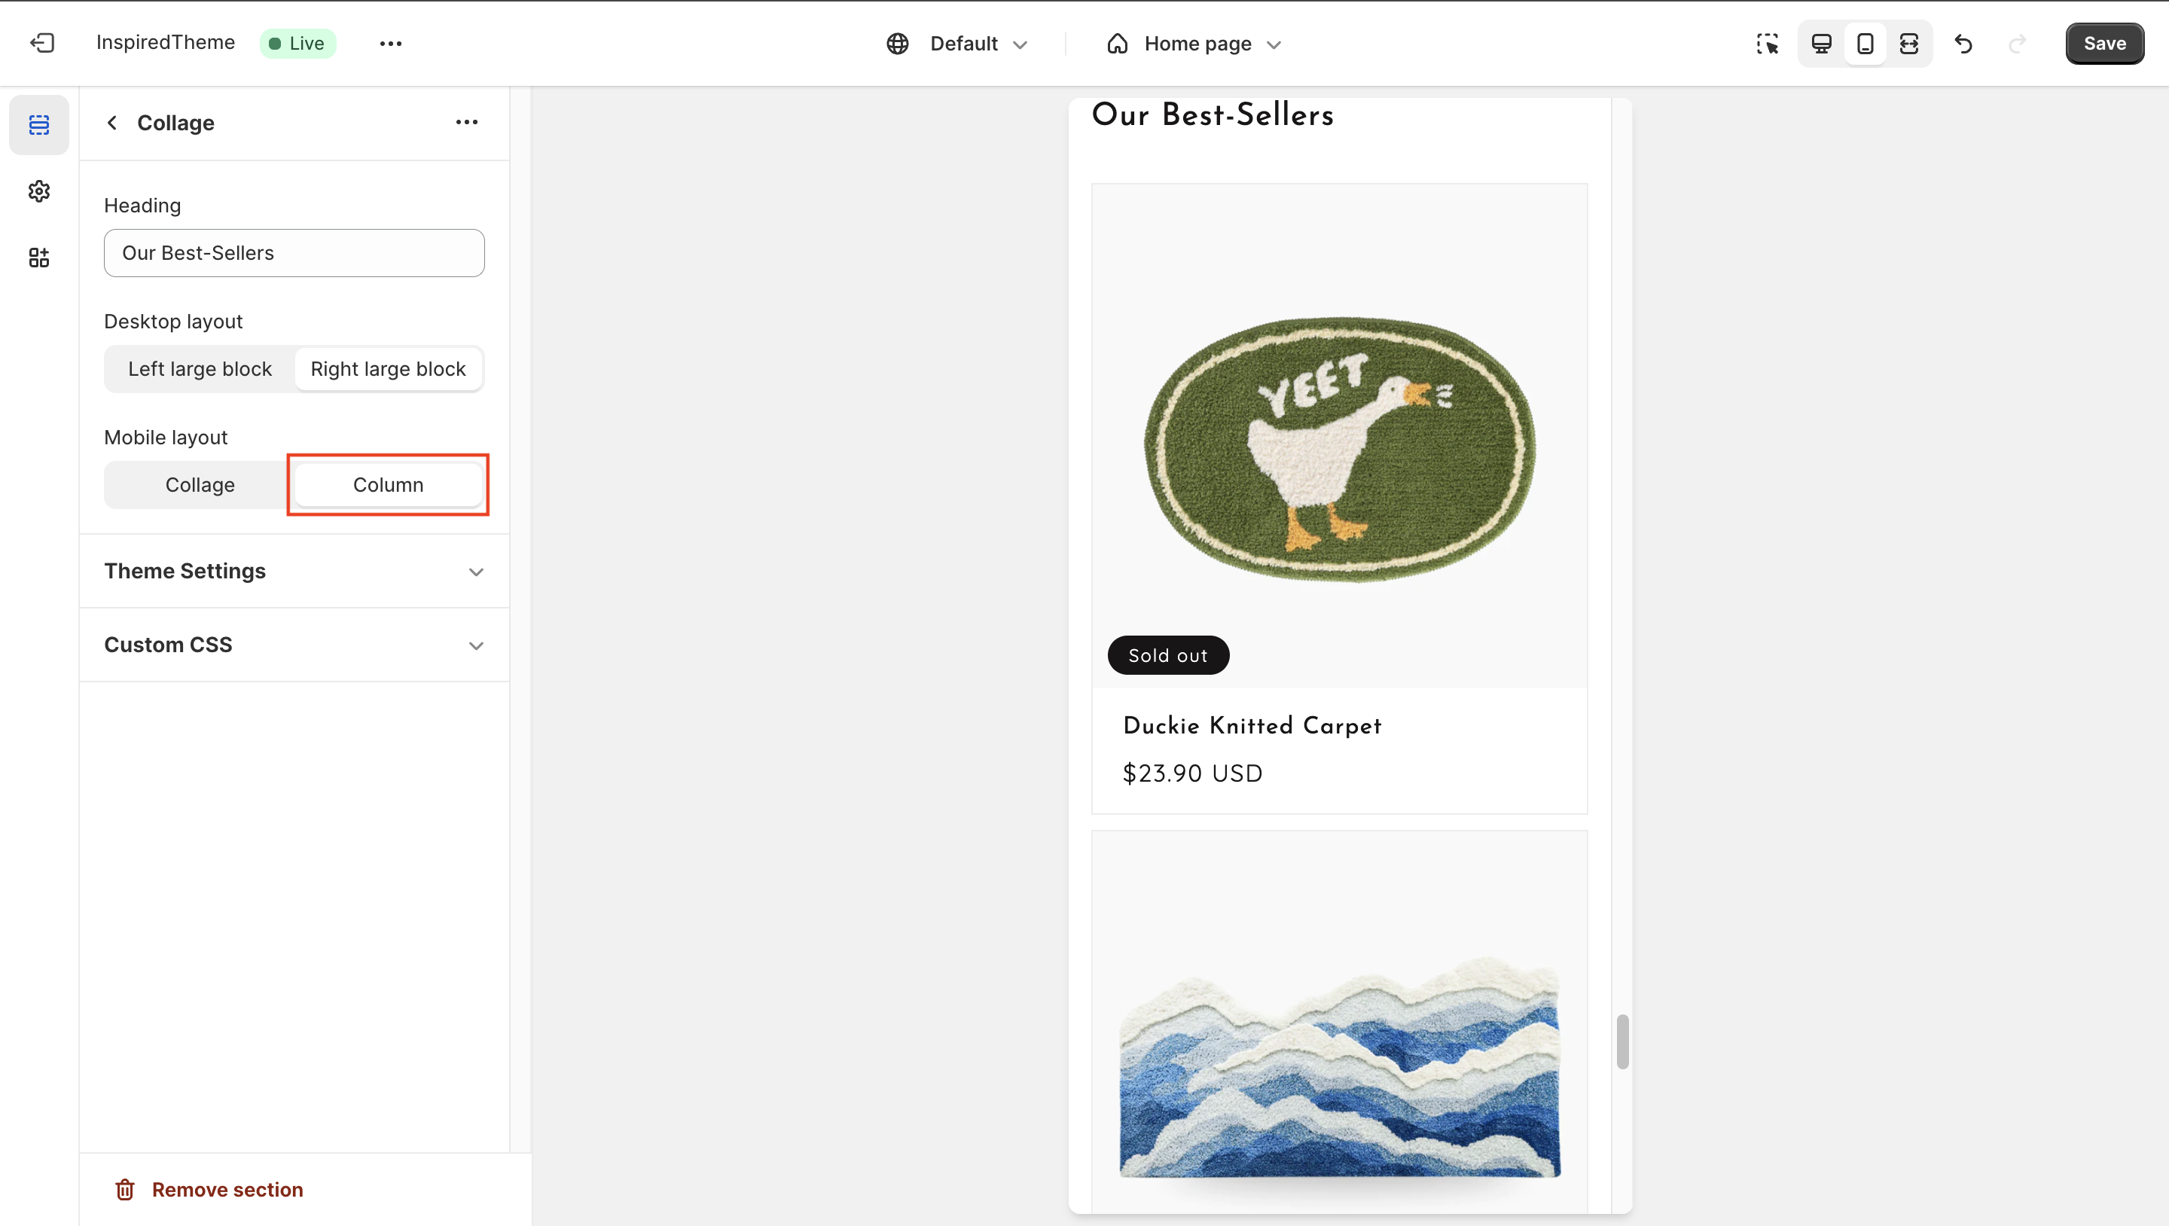Viewport: 2169px width, 1226px height.
Task: Switch to mobile preview icon
Action: click(1865, 44)
